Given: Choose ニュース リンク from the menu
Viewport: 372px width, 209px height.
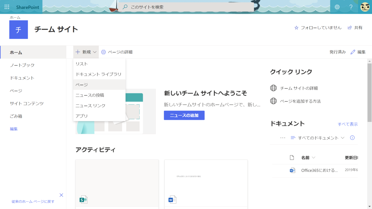Looking at the screenshot, I should point(99,106).
